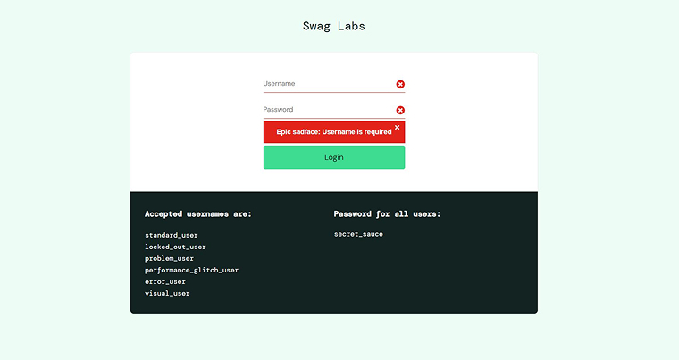Click the red error icon in Password field
679x360 pixels.
click(400, 111)
